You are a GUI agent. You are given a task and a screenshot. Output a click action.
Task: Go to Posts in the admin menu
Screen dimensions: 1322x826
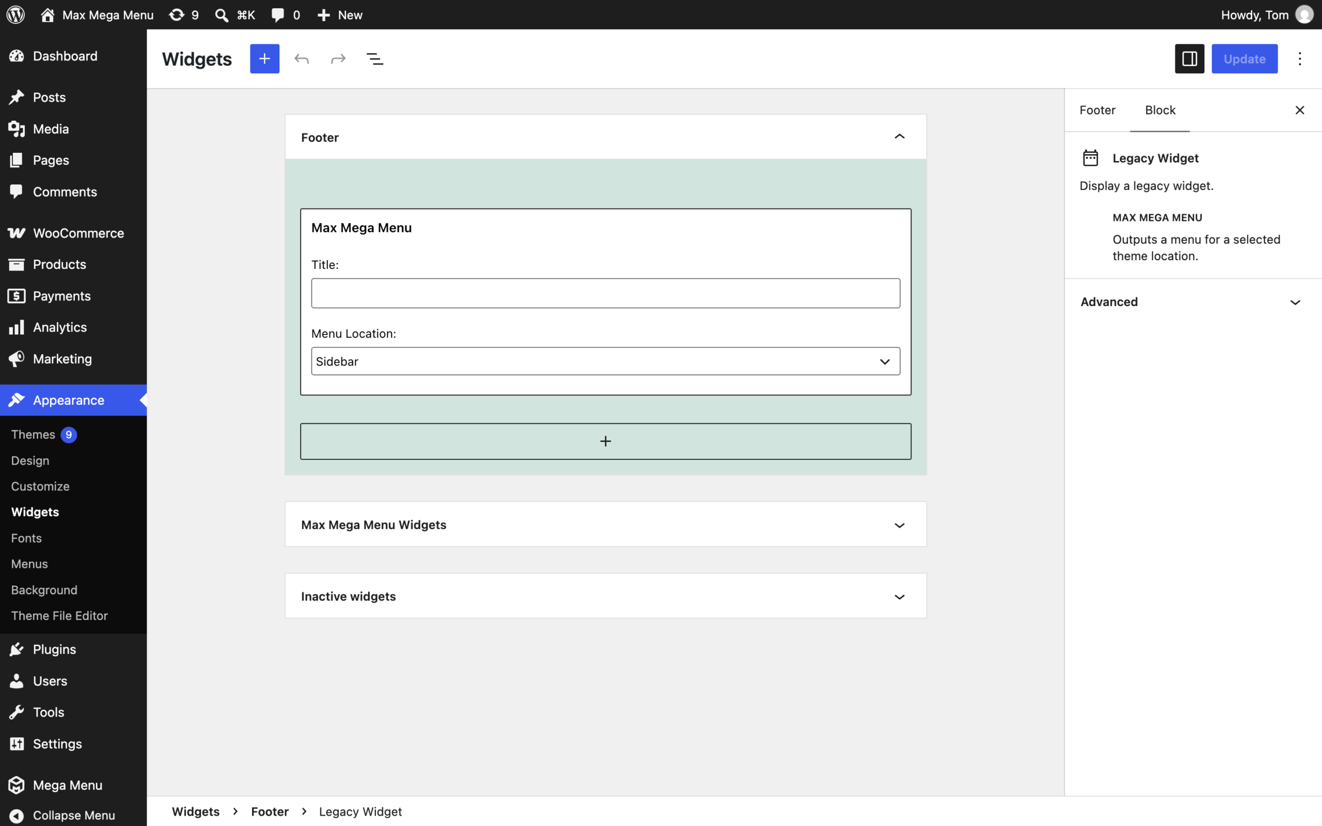[73, 97]
